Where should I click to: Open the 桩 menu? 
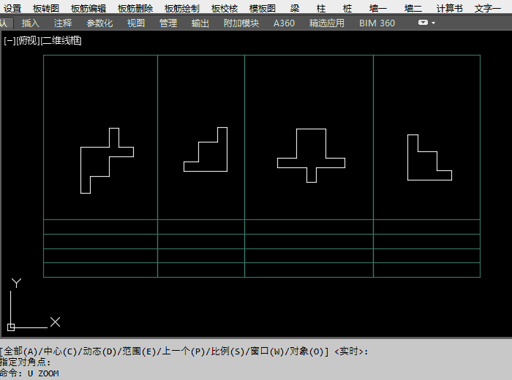(347, 8)
